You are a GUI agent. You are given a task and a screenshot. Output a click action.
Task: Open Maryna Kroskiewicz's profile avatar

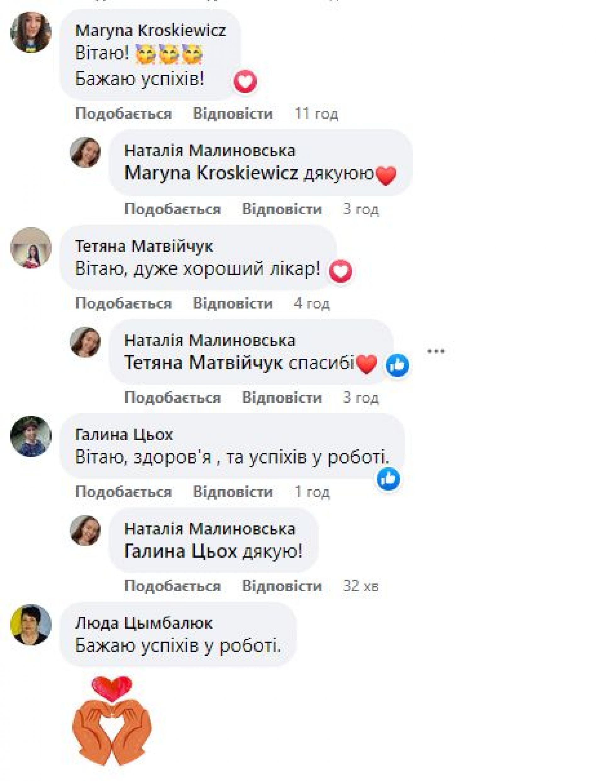31,32
